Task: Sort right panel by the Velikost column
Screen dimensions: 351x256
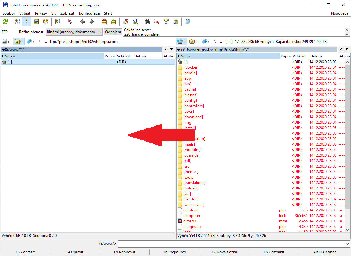Action: tap(300, 56)
